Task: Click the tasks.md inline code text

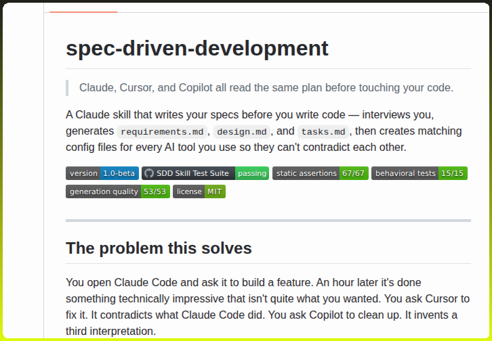Action: click(x=323, y=132)
